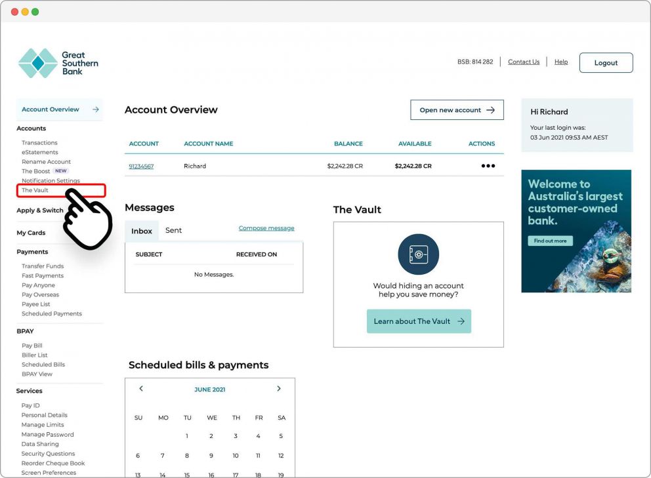Click Find out more on banner

(x=550, y=241)
